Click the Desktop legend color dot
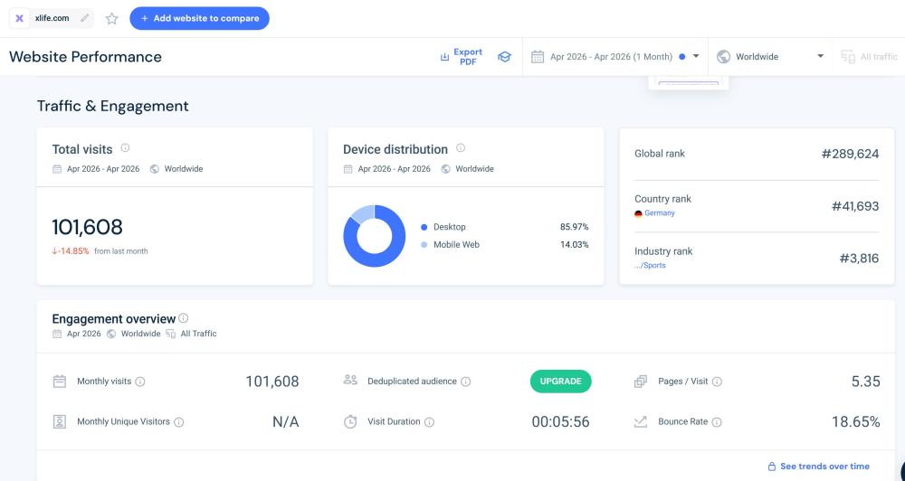 pyautogui.click(x=424, y=227)
